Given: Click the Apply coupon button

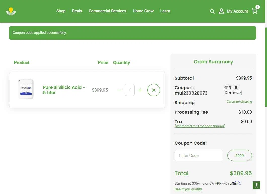Looking at the screenshot, I should coord(240,155).
